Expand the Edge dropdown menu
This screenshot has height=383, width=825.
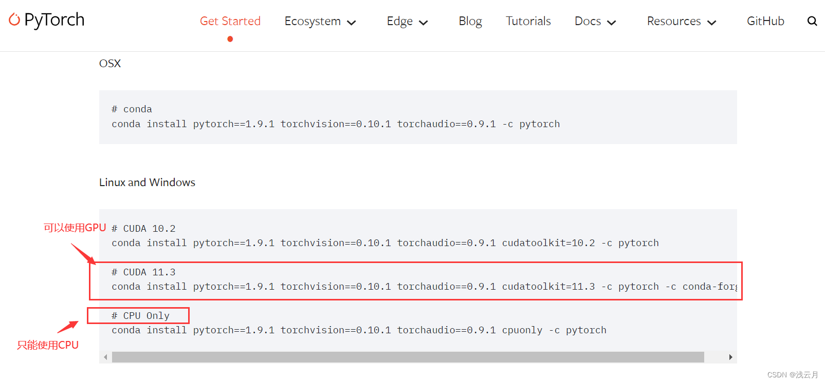tap(407, 21)
